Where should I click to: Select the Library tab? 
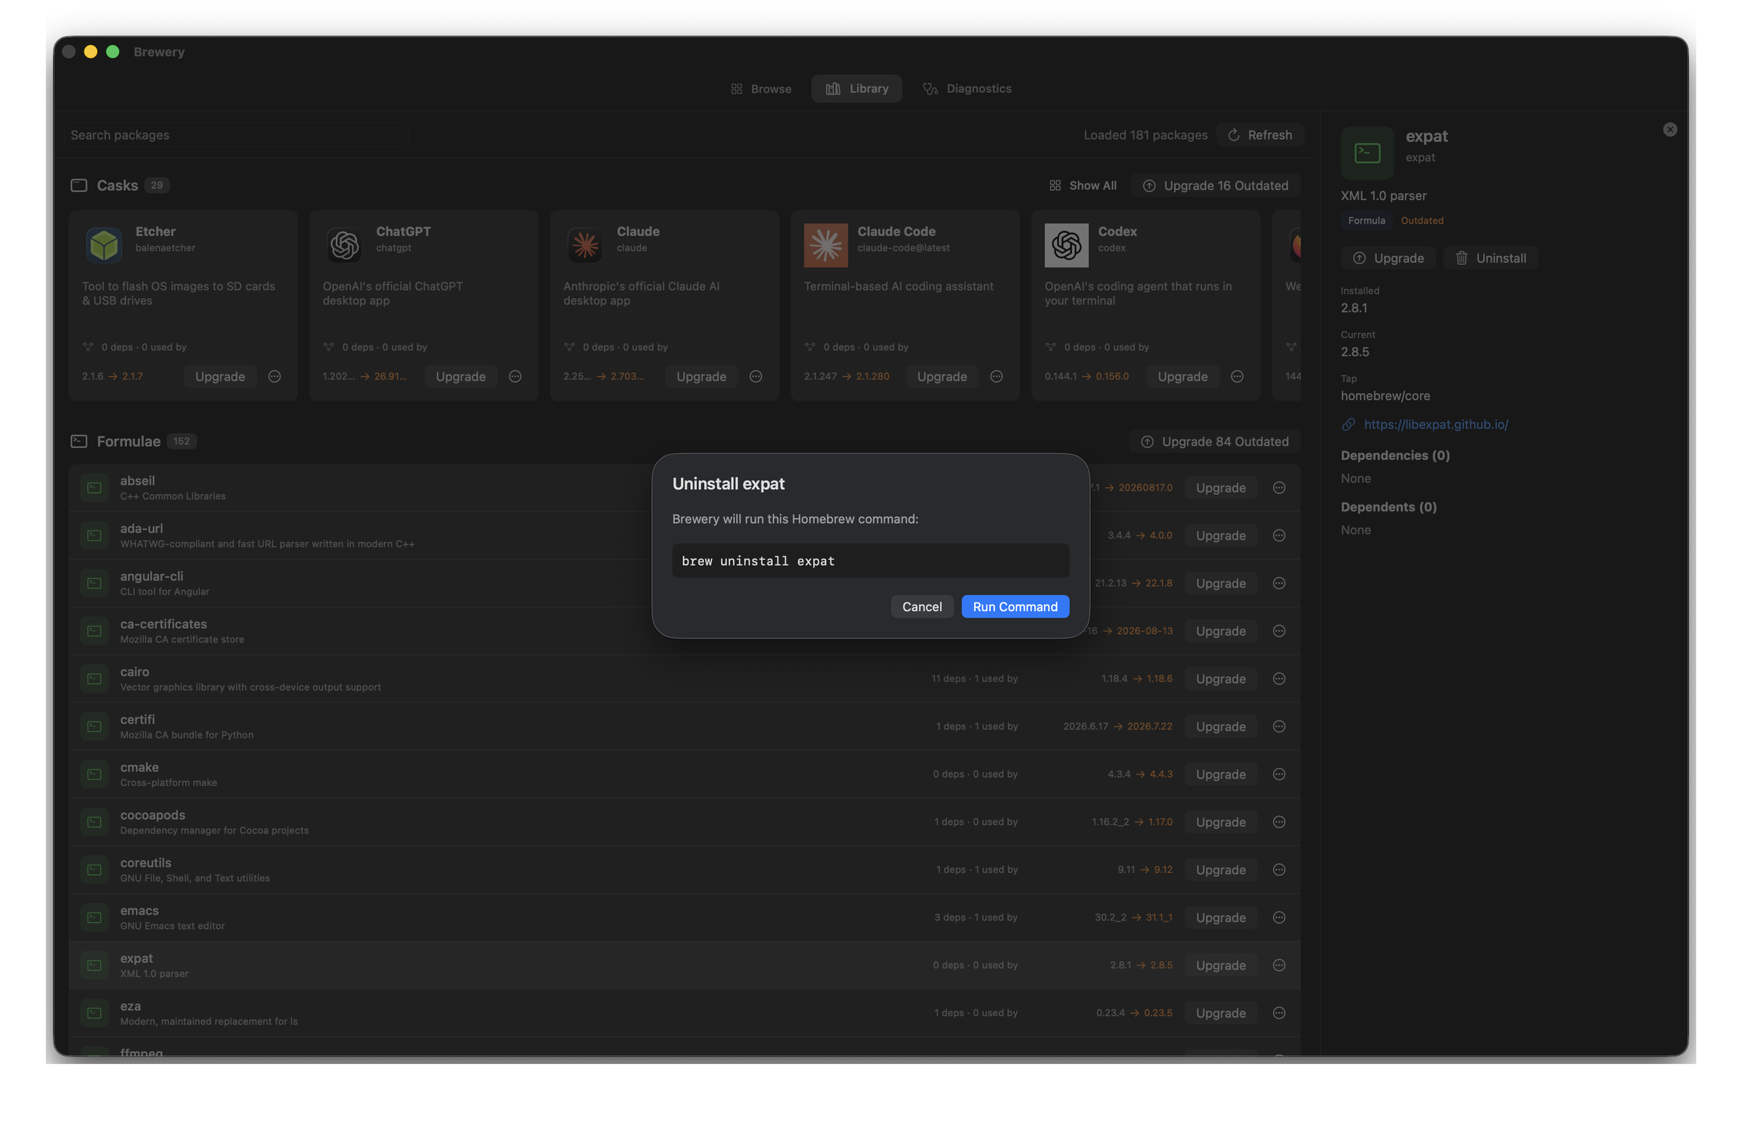click(x=856, y=89)
